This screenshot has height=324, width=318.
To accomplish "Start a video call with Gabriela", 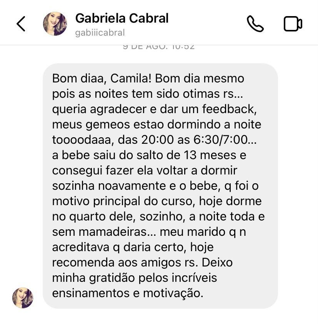I will tap(293, 24).
